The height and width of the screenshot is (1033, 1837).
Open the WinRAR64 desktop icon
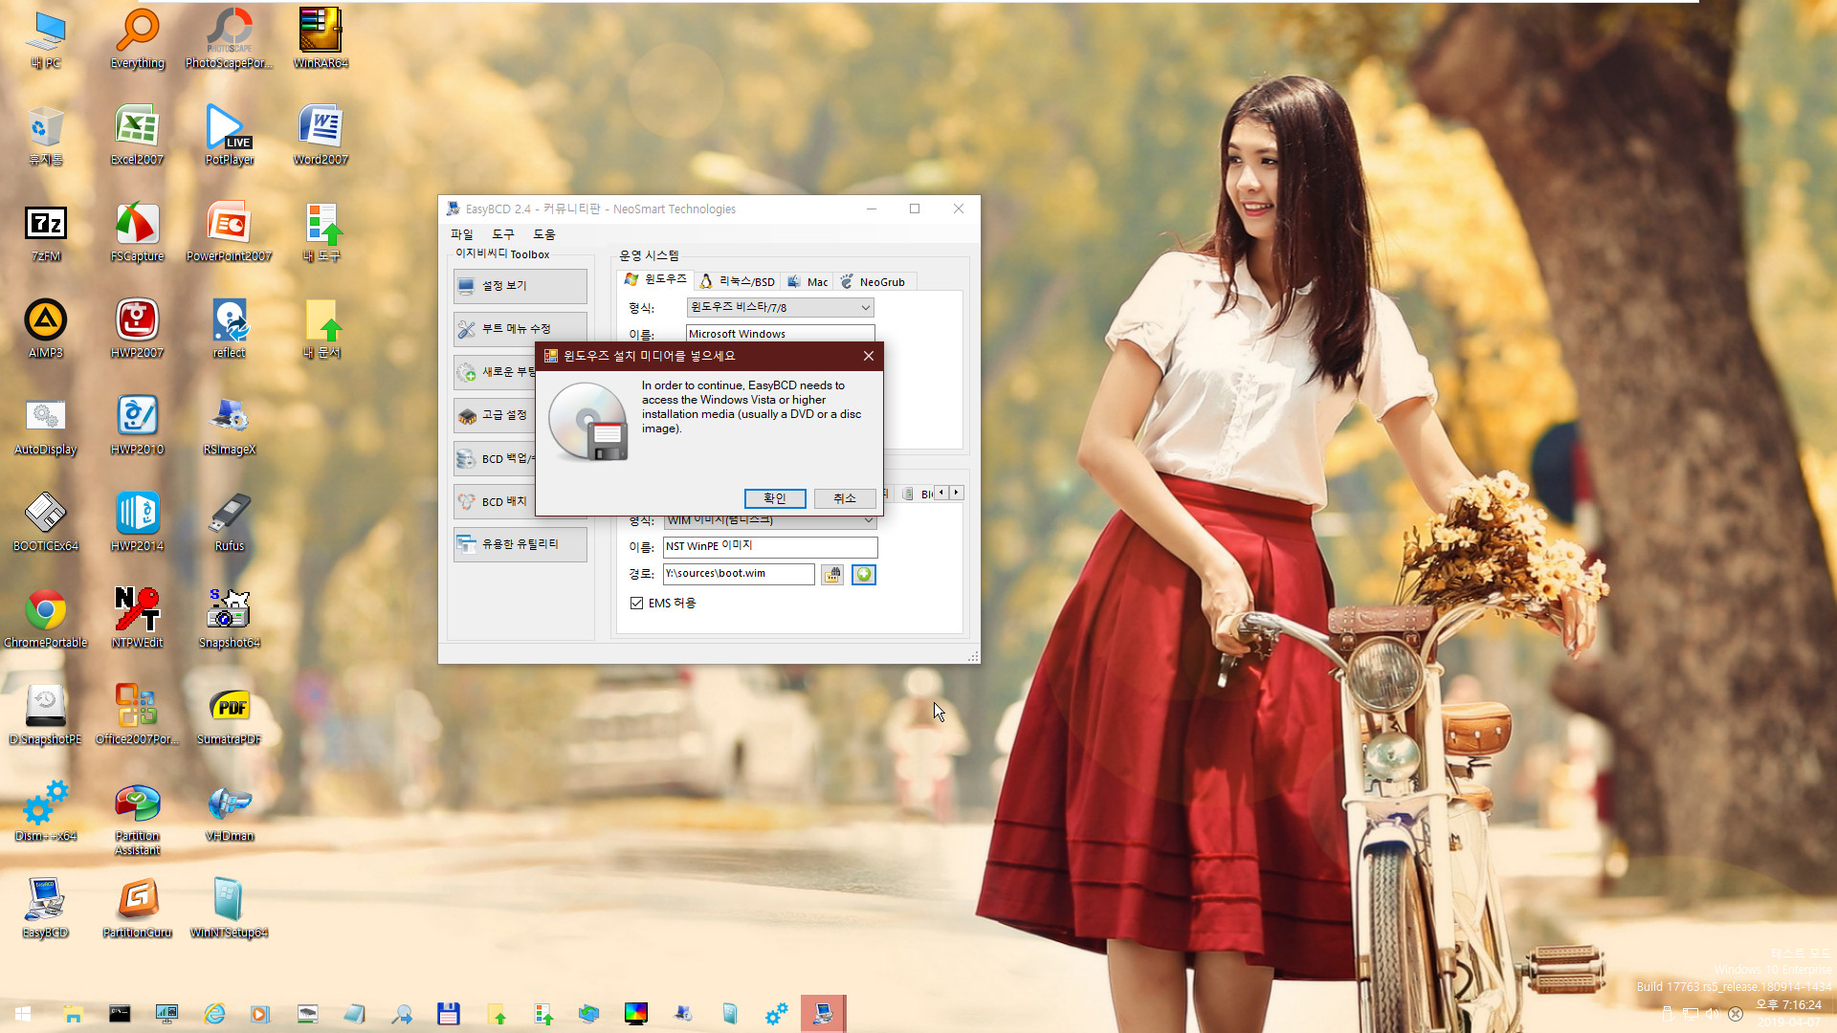pos(321,39)
